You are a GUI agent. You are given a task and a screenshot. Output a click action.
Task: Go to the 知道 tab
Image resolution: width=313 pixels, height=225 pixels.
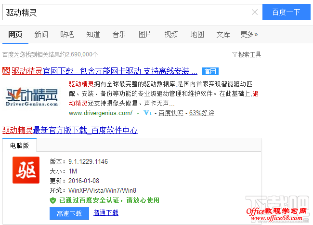click(93, 35)
